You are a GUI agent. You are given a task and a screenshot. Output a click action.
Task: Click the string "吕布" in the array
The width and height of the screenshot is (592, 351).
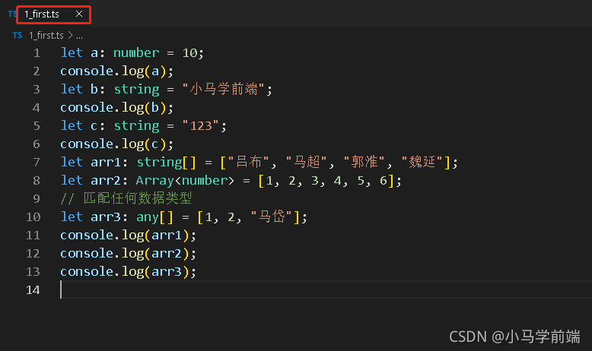click(x=248, y=162)
